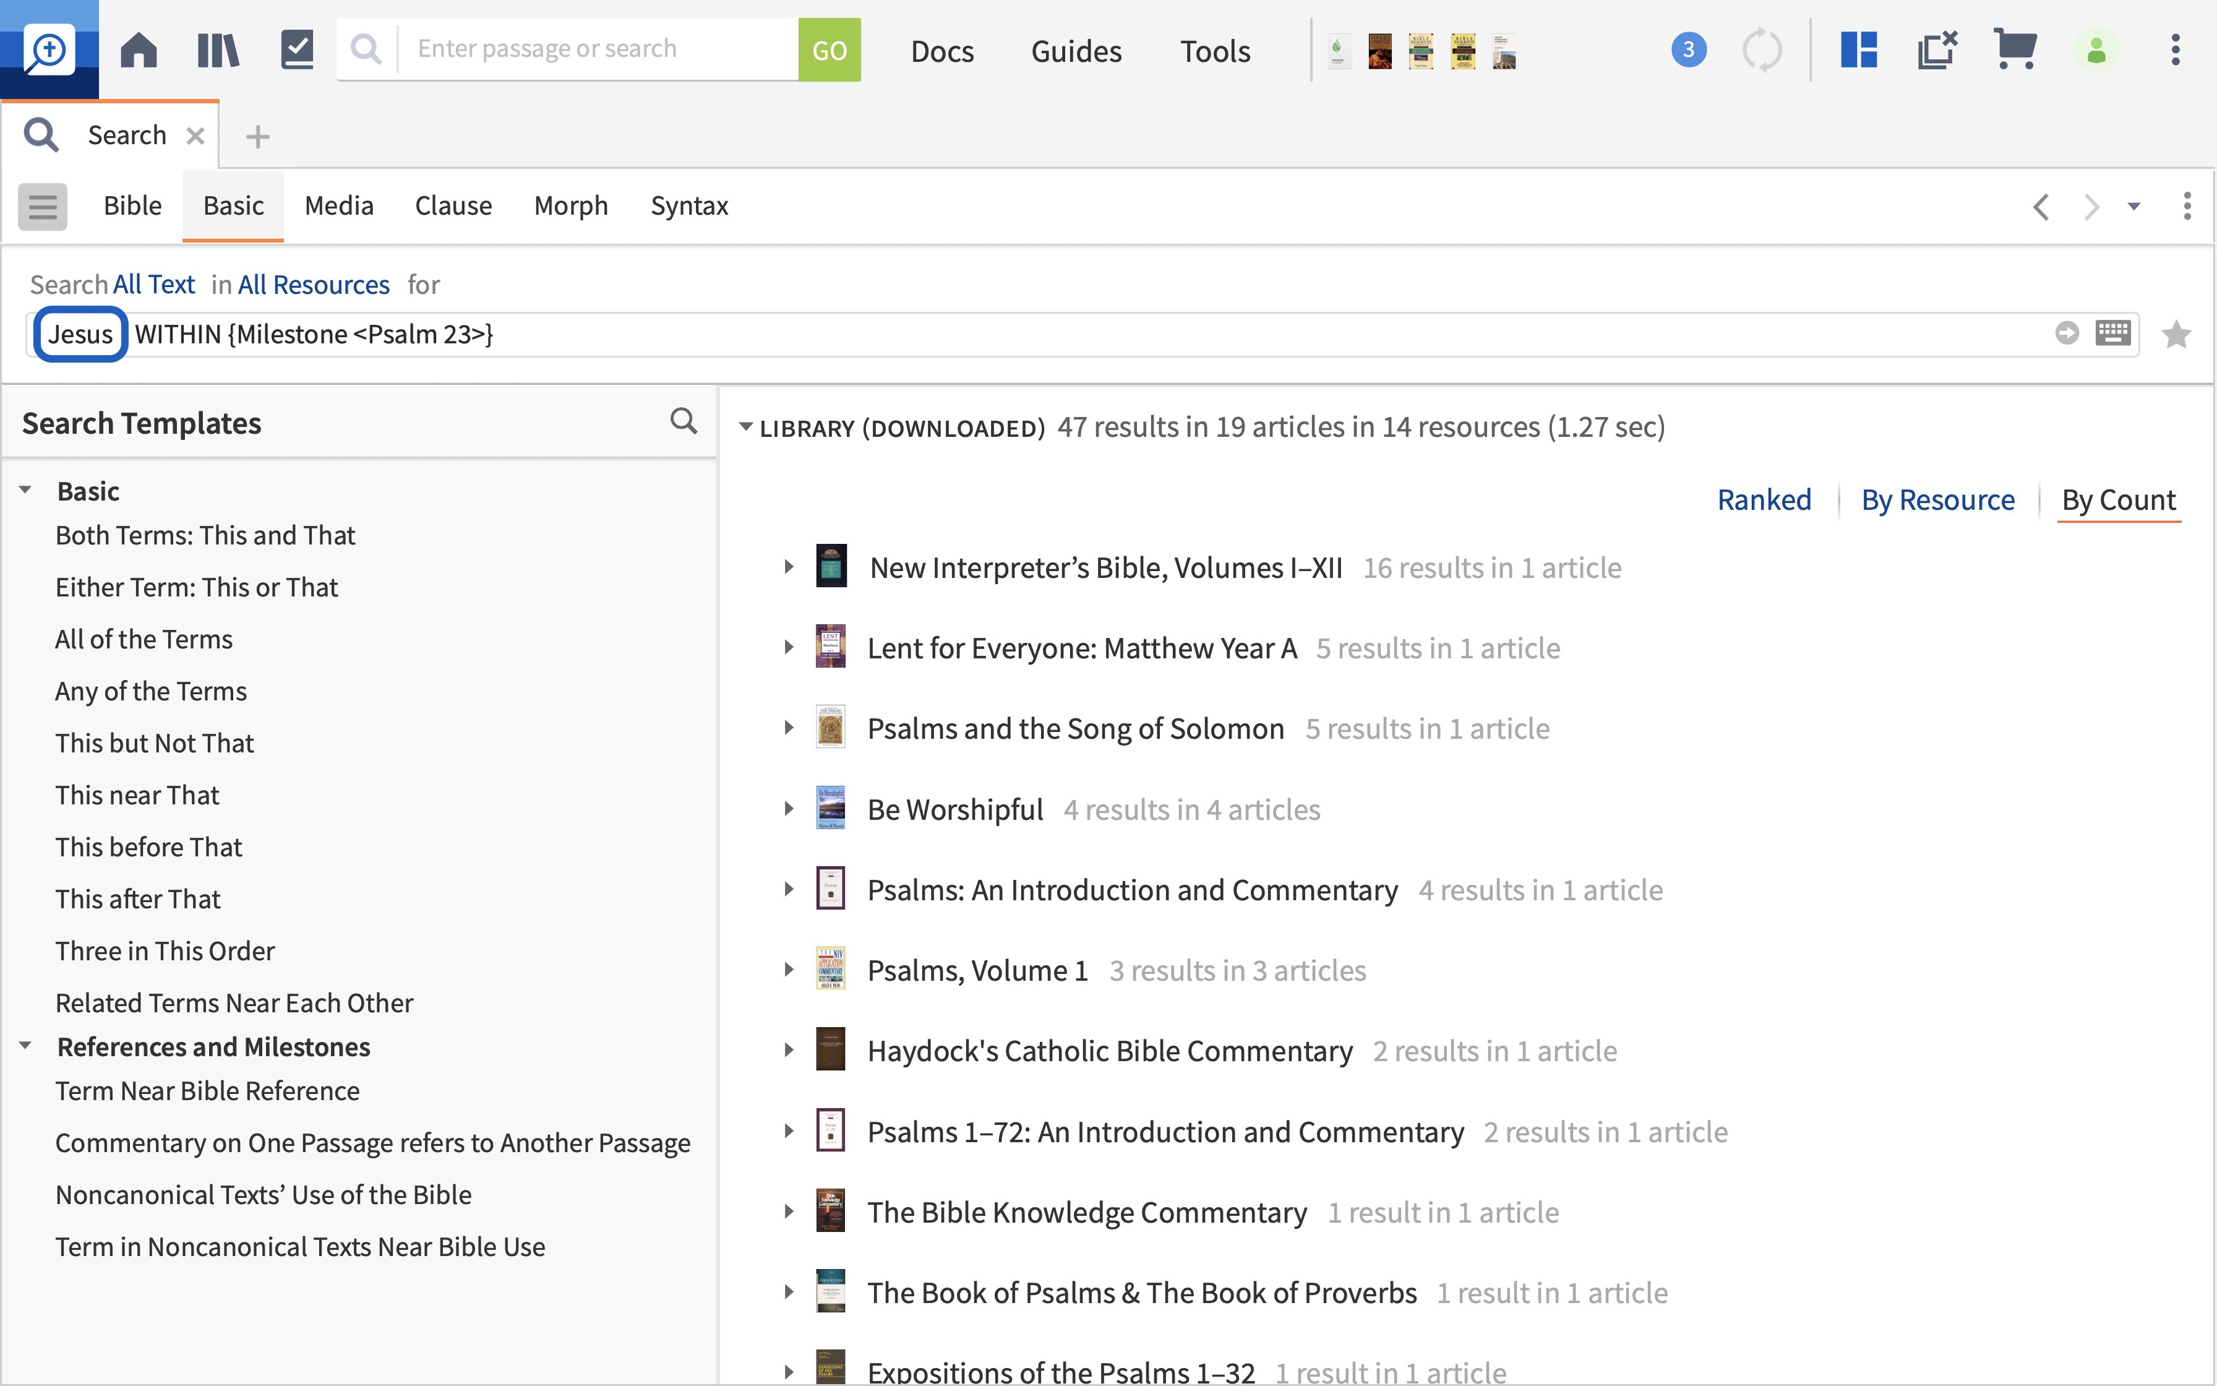
Task: Switch to the Media search tab
Action: (x=339, y=206)
